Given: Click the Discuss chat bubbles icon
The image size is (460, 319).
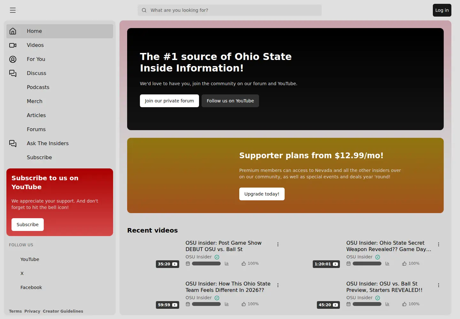Looking at the screenshot, I should (13, 73).
